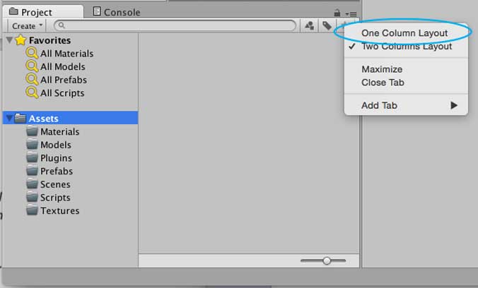Image resolution: width=478 pixels, height=288 pixels.
Task: Toggle the Project panel lock icon
Action: tap(337, 13)
